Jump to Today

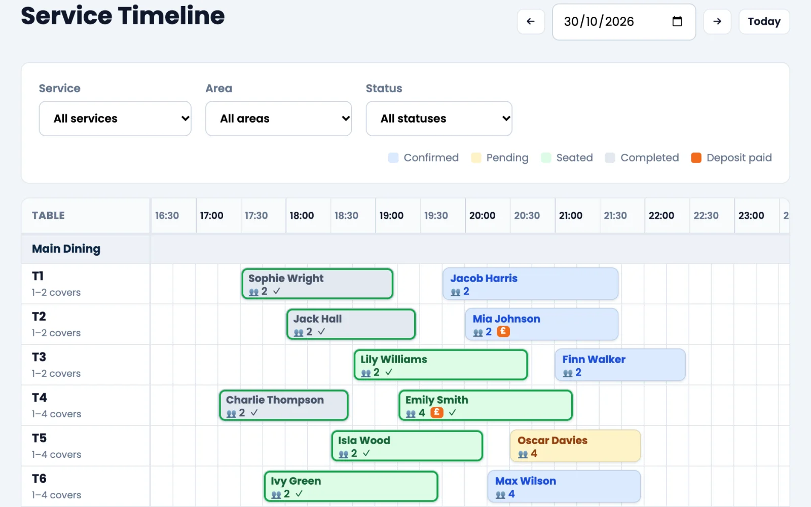764,21
